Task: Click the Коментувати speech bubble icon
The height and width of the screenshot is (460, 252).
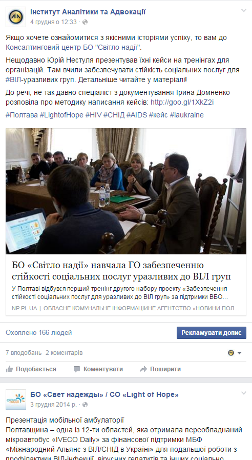Action: 77,369
